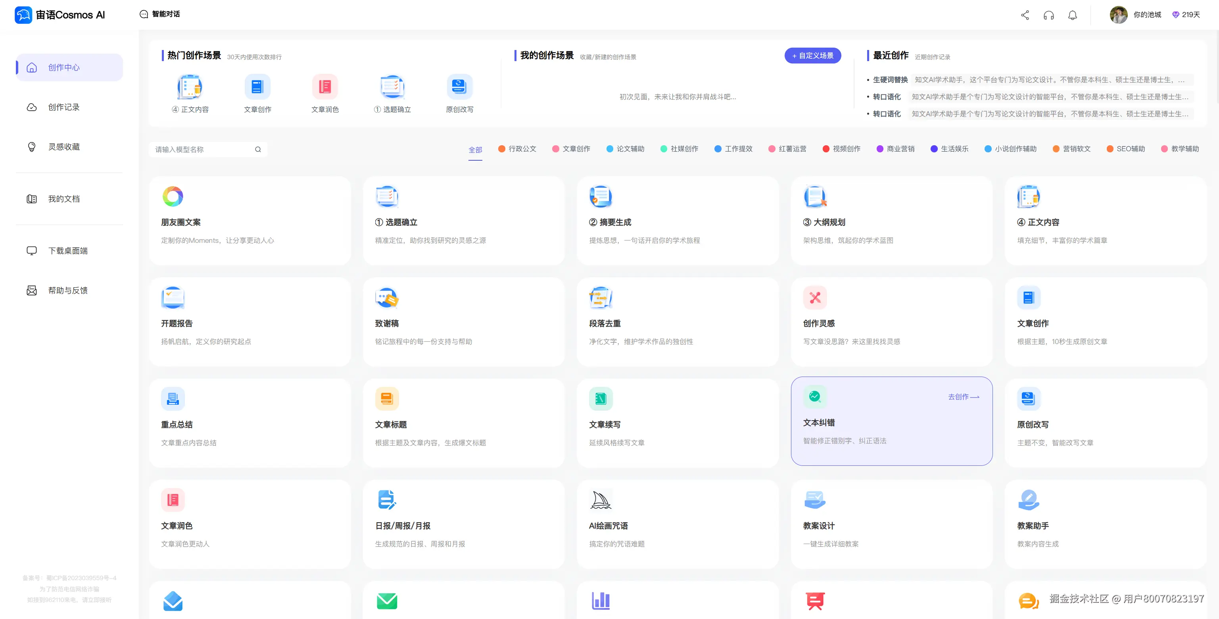Viewport: 1219px width, 619px height.
Task: Open 创作记录 in the sidebar
Action: tap(64, 108)
